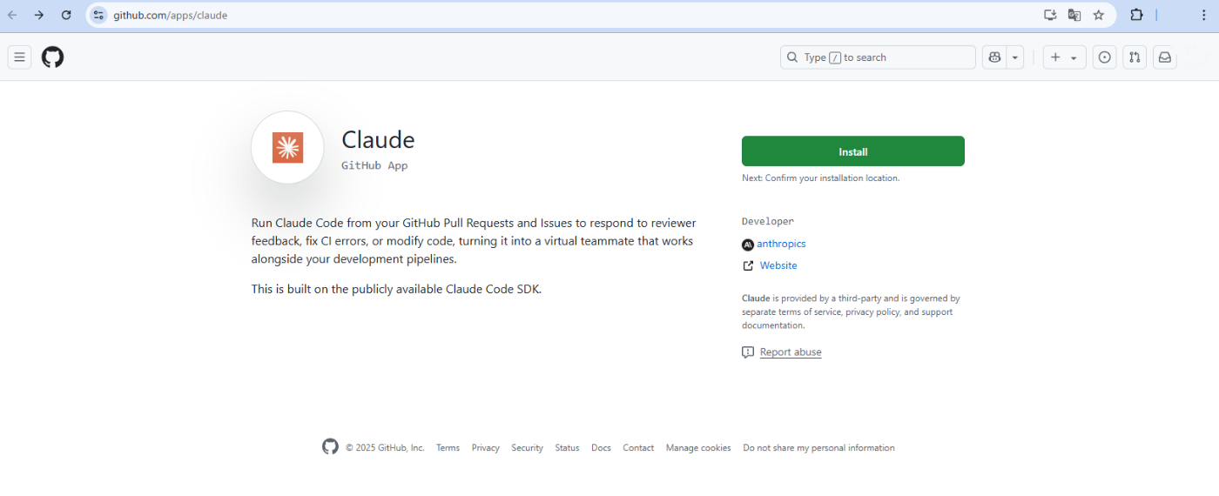Viewport: 1219px width, 496px height.
Task: Open the Create new plus dropdown
Action: [x=1064, y=57]
